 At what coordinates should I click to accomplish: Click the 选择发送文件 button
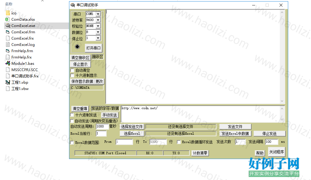pyautogui.click(x=132, y=127)
